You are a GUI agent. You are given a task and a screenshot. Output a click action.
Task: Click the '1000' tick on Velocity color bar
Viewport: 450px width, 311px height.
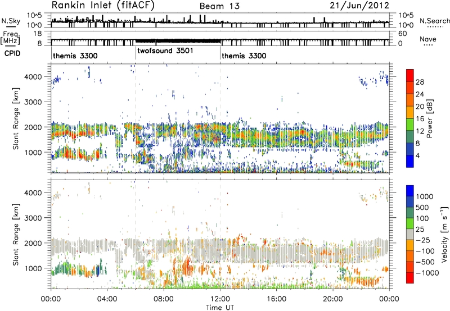point(425,196)
